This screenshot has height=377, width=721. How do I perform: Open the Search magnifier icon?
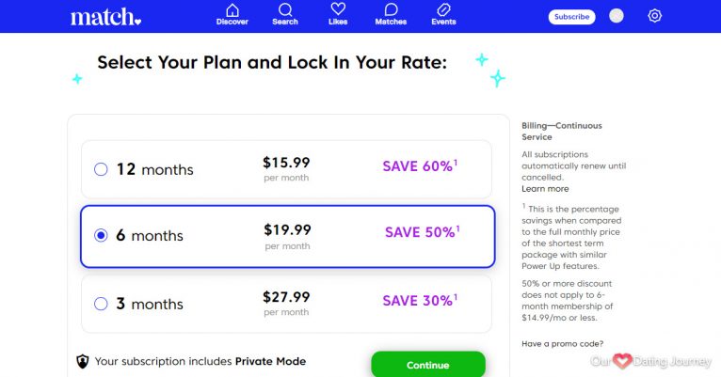pos(285,9)
